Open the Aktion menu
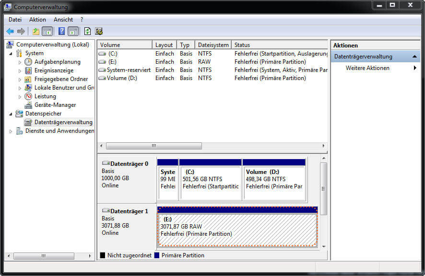This screenshot has height=276, width=425. (37, 20)
